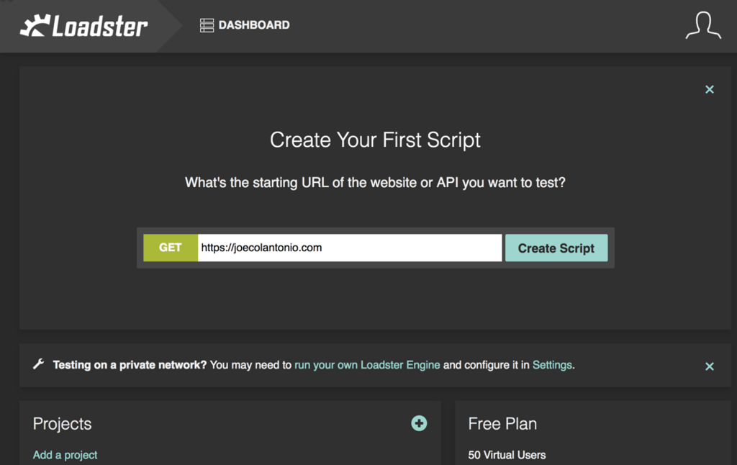The image size is (737, 465).
Task: Select the '50 Virtual Users' text
Action: coord(507,455)
